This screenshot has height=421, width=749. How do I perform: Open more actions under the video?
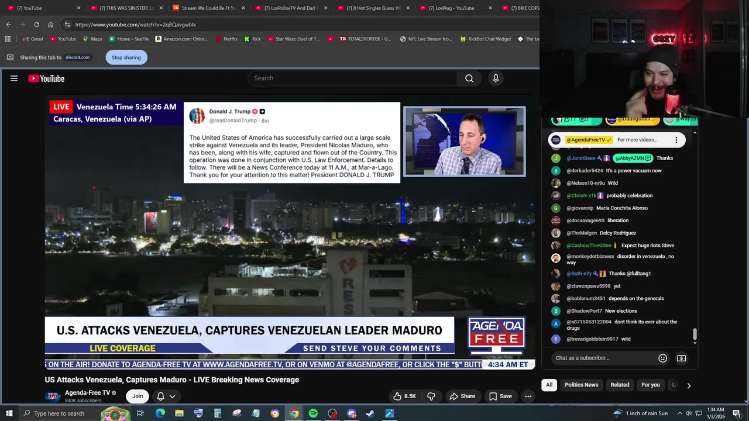(x=528, y=396)
